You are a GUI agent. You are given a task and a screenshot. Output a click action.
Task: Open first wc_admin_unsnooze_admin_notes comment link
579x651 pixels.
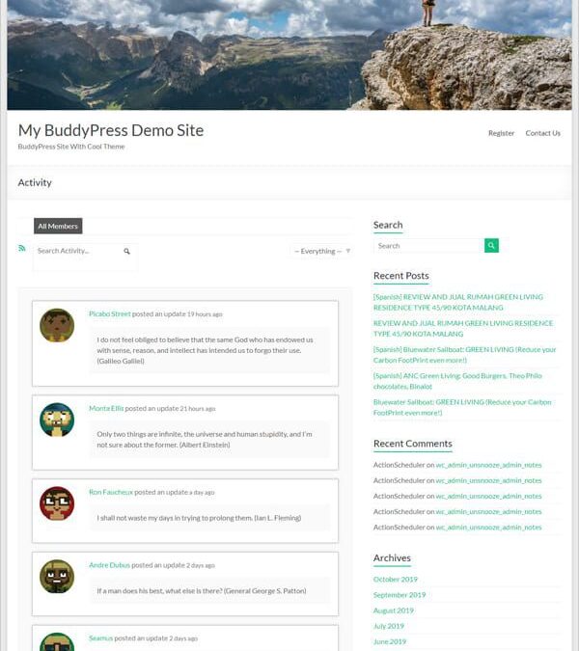click(488, 465)
